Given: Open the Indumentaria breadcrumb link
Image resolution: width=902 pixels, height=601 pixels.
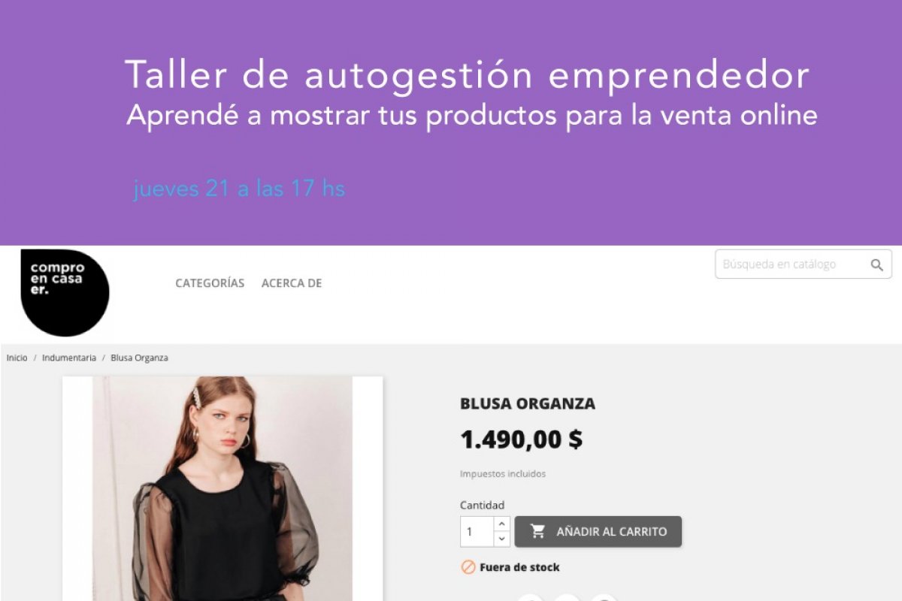Looking at the screenshot, I should point(69,358).
